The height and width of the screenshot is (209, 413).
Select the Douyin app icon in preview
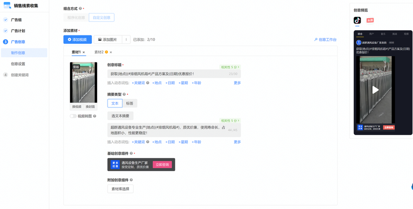coord(357,20)
